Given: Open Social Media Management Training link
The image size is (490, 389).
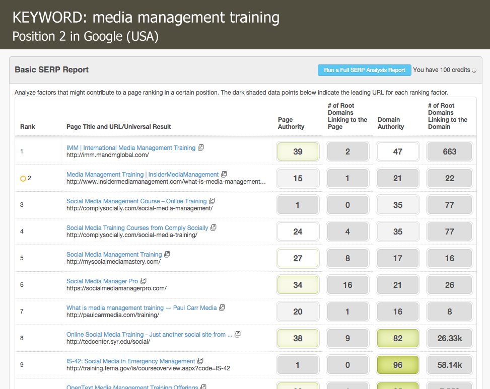Looking at the screenshot, I should click(x=114, y=255).
